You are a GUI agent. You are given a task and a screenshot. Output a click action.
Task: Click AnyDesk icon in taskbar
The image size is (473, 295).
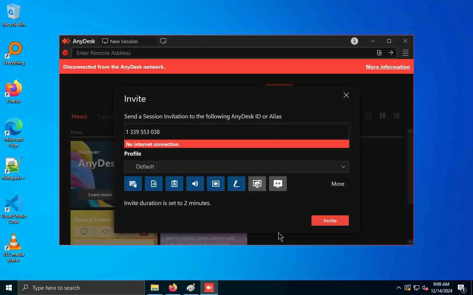coord(209,288)
